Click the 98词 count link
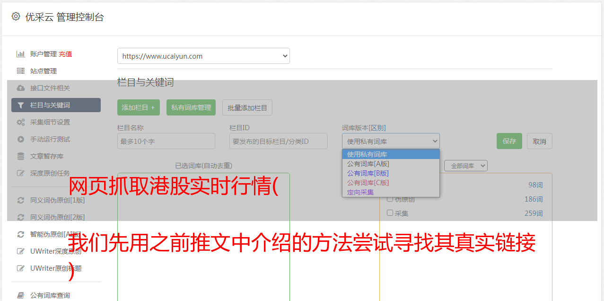The width and height of the screenshot is (604, 301). click(x=535, y=185)
